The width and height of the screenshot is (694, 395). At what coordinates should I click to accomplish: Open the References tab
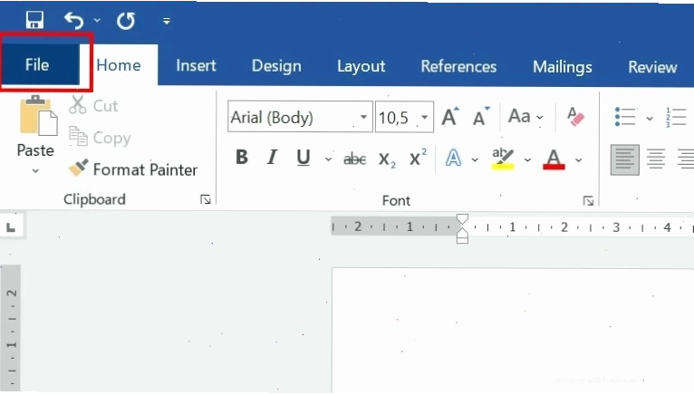(x=458, y=66)
